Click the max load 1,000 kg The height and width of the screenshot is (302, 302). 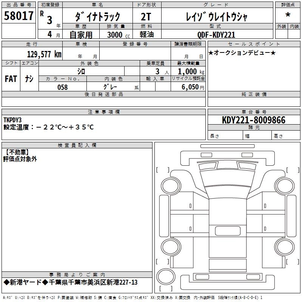pos(191,71)
